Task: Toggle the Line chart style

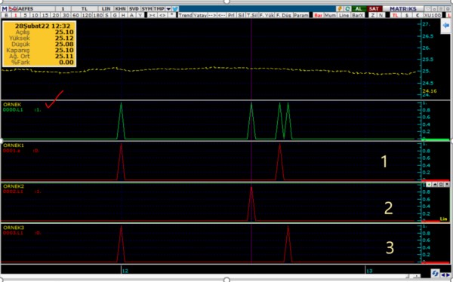Action: click(344, 15)
